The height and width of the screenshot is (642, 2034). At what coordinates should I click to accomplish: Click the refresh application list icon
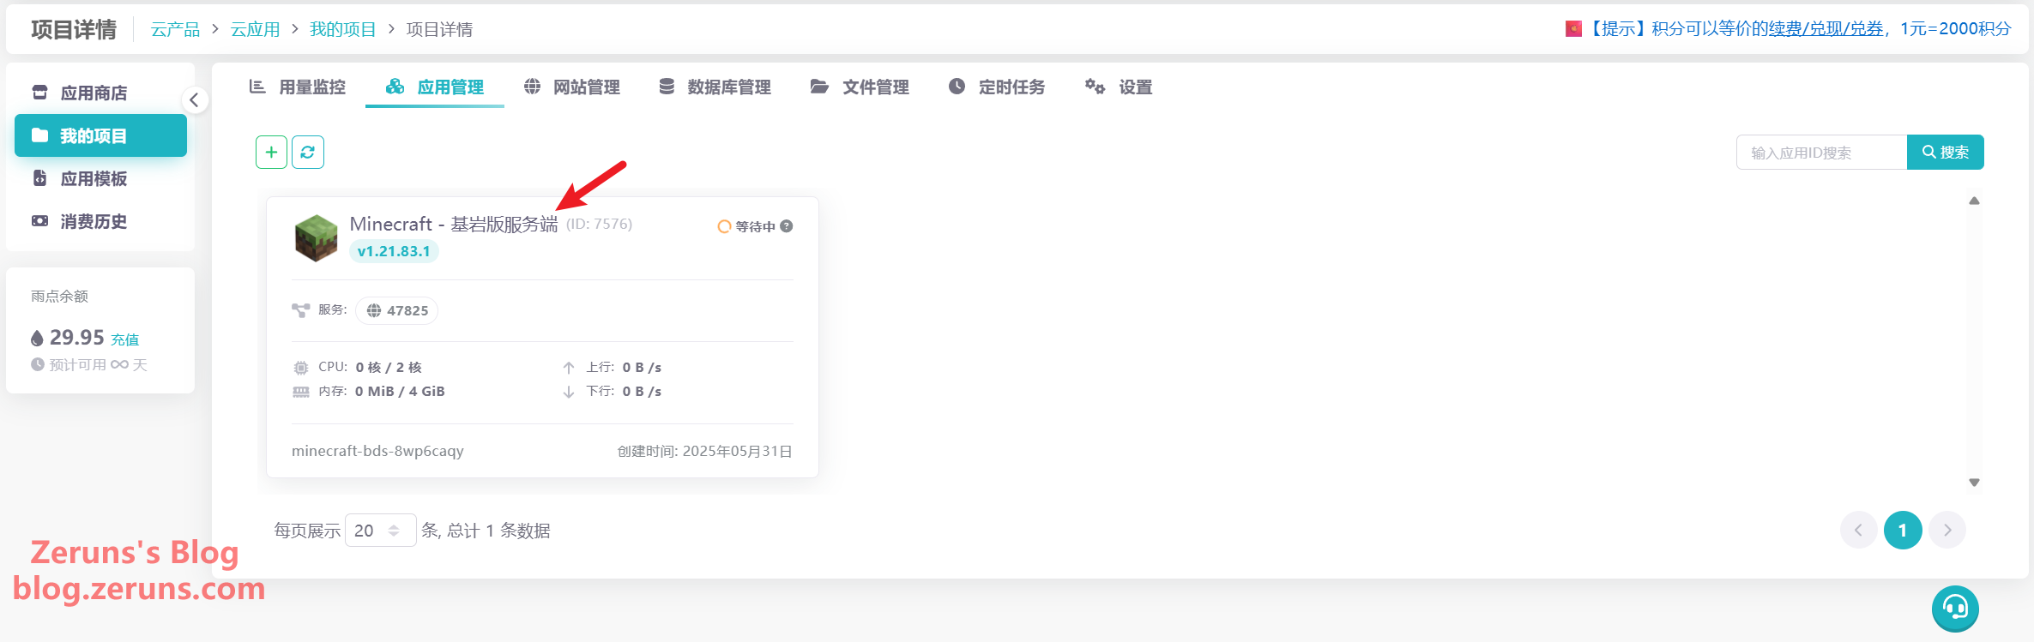[308, 153]
